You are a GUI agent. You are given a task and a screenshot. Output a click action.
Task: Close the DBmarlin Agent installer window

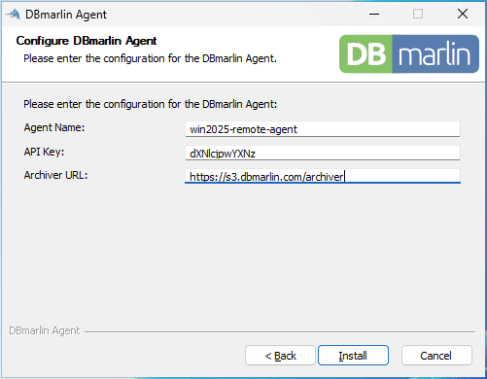[x=463, y=14]
